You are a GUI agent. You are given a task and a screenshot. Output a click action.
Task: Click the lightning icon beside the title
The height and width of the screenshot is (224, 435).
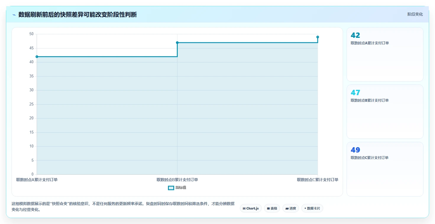(x=14, y=15)
